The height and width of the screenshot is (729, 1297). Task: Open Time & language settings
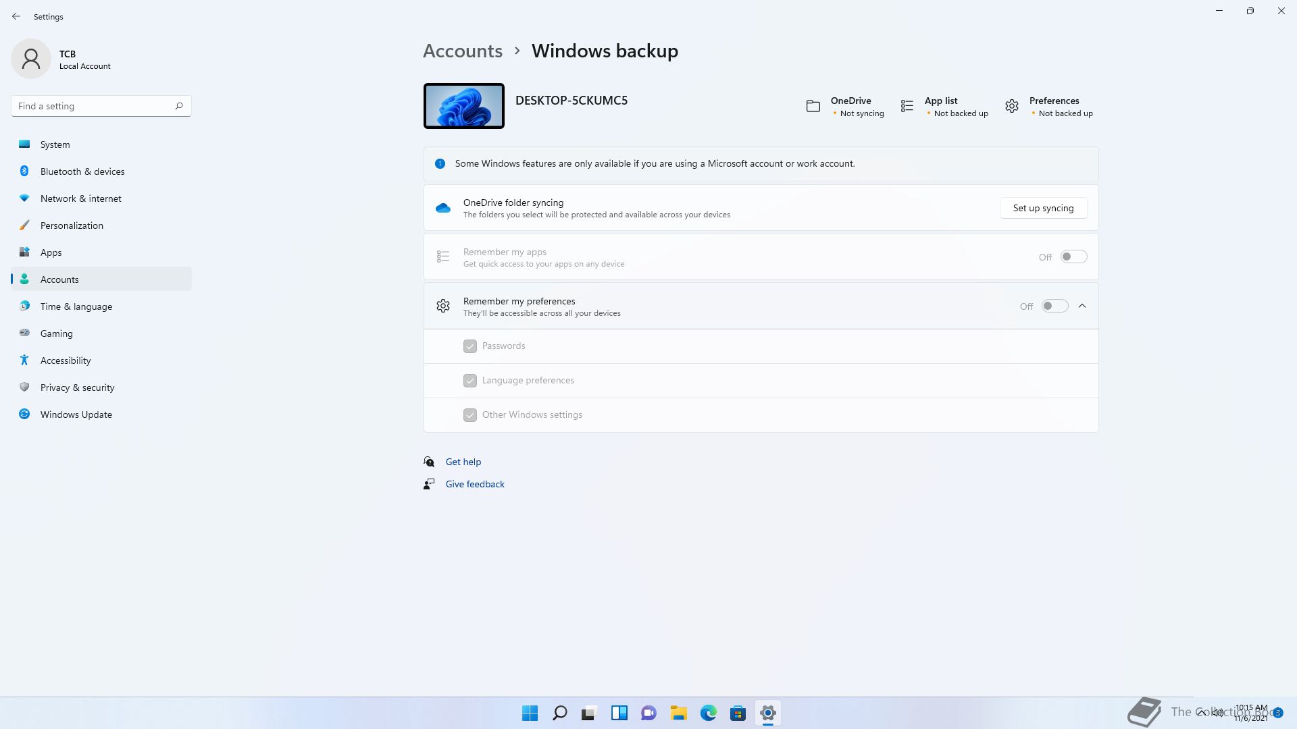[101, 306]
